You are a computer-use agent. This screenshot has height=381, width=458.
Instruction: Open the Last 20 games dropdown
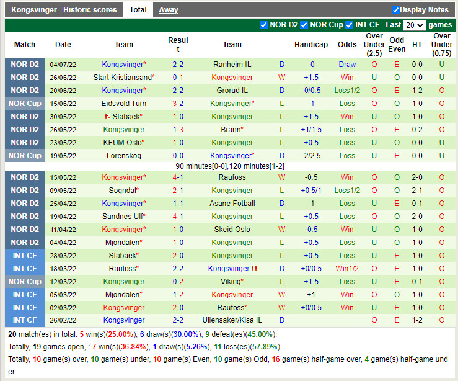(414, 25)
